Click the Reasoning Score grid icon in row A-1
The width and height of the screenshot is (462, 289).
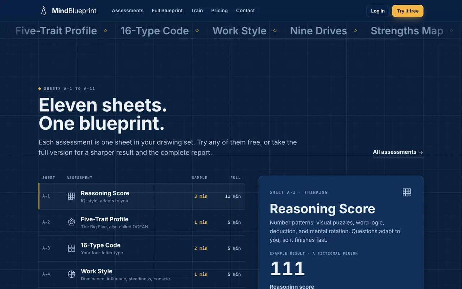click(x=71, y=196)
